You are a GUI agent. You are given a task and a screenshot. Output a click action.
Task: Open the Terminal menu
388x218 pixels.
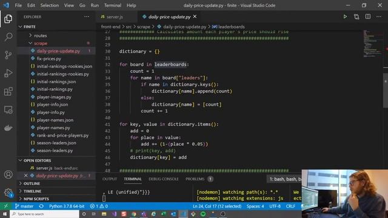tap(113, 5)
